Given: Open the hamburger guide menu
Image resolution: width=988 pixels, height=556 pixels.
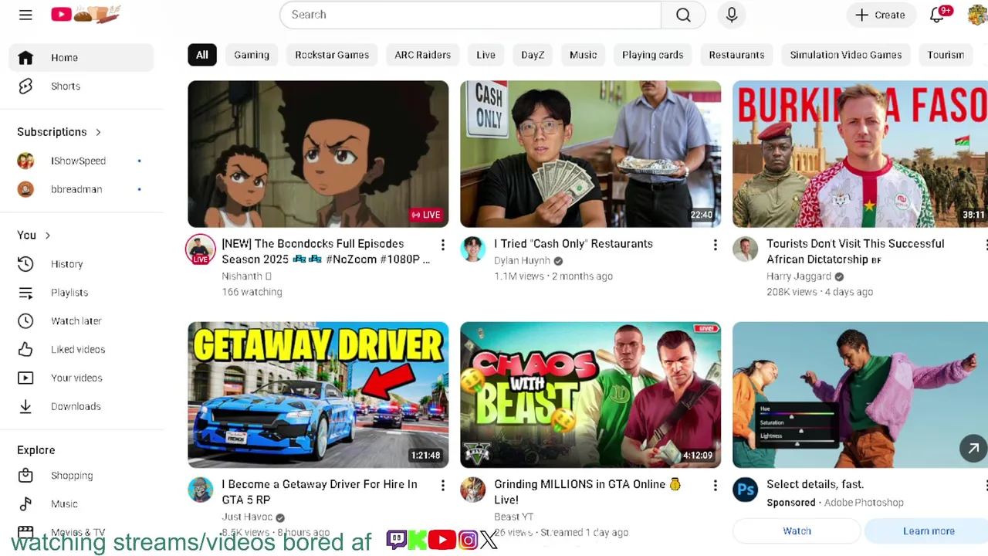Looking at the screenshot, I should [x=25, y=15].
